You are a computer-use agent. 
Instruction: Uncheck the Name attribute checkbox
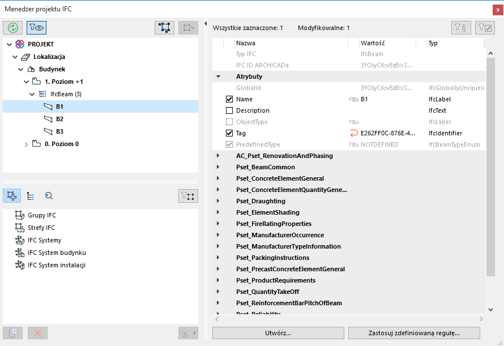tap(229, 99)
